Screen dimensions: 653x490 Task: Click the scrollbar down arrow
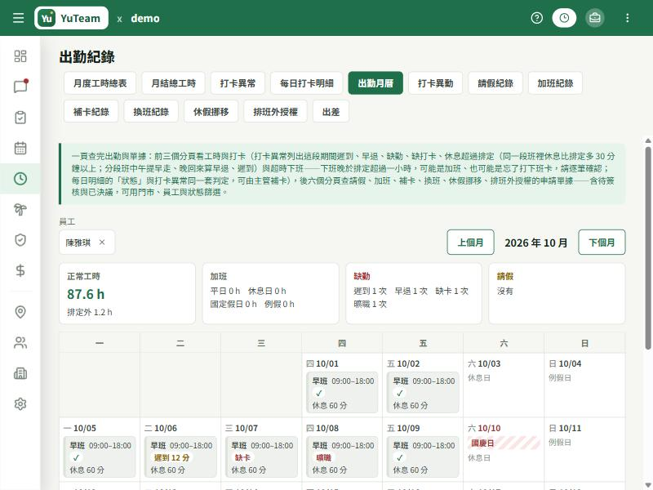648,486
